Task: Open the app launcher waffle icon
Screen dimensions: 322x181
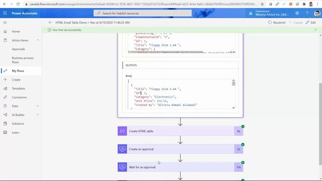Action: pyautogui.click(x=5, y=13)
